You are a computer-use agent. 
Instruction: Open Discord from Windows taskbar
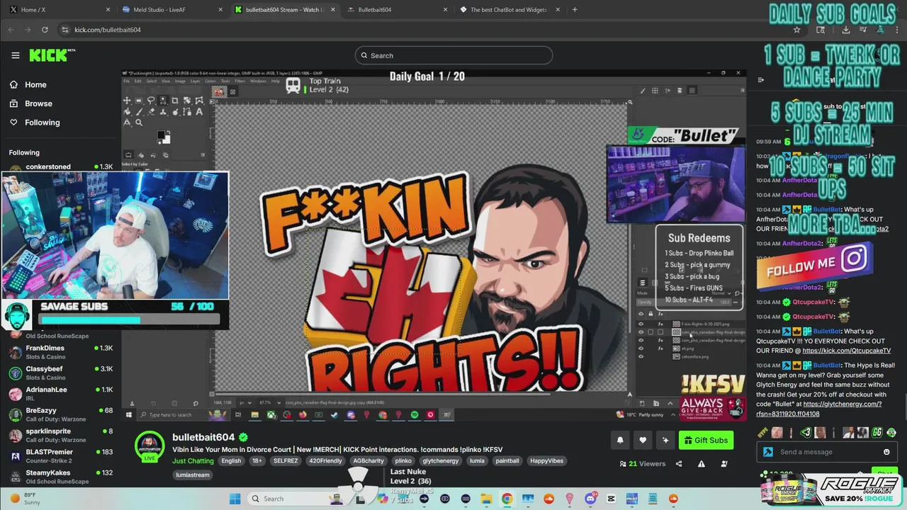click(x=590, y=499)
